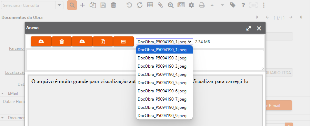Go to first record arrow
Image resolution: width=310 pixels, height=126 pixels.
[x=257, y=17]
